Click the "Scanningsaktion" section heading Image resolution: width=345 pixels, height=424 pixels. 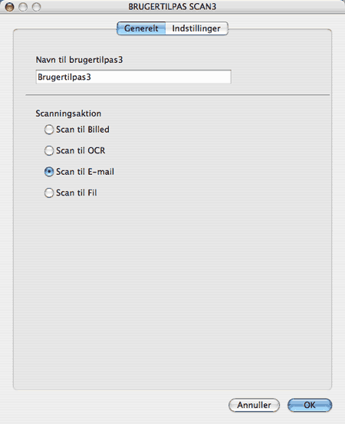pyautogui.click(x=68, y=113)
